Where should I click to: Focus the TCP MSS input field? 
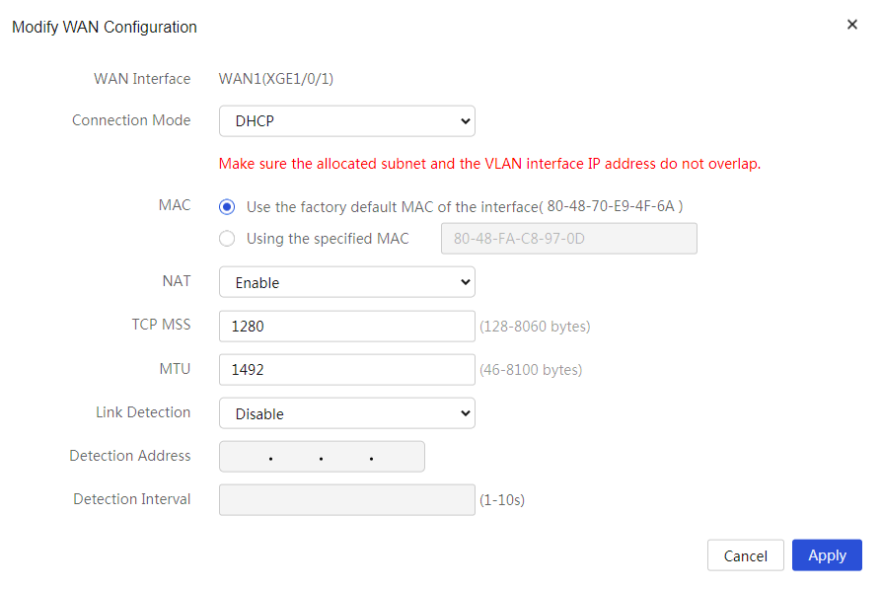coord(346,326)
